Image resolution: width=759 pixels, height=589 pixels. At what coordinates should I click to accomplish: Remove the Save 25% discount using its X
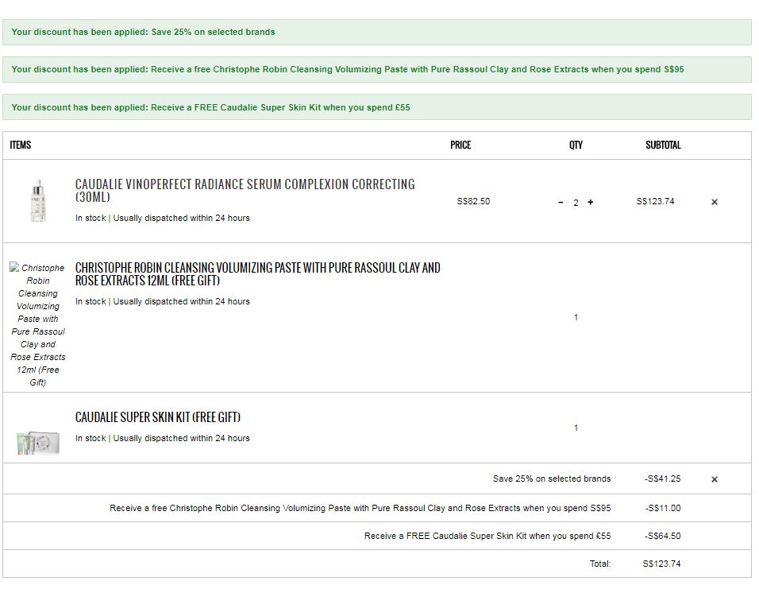[x=714, y=479]
